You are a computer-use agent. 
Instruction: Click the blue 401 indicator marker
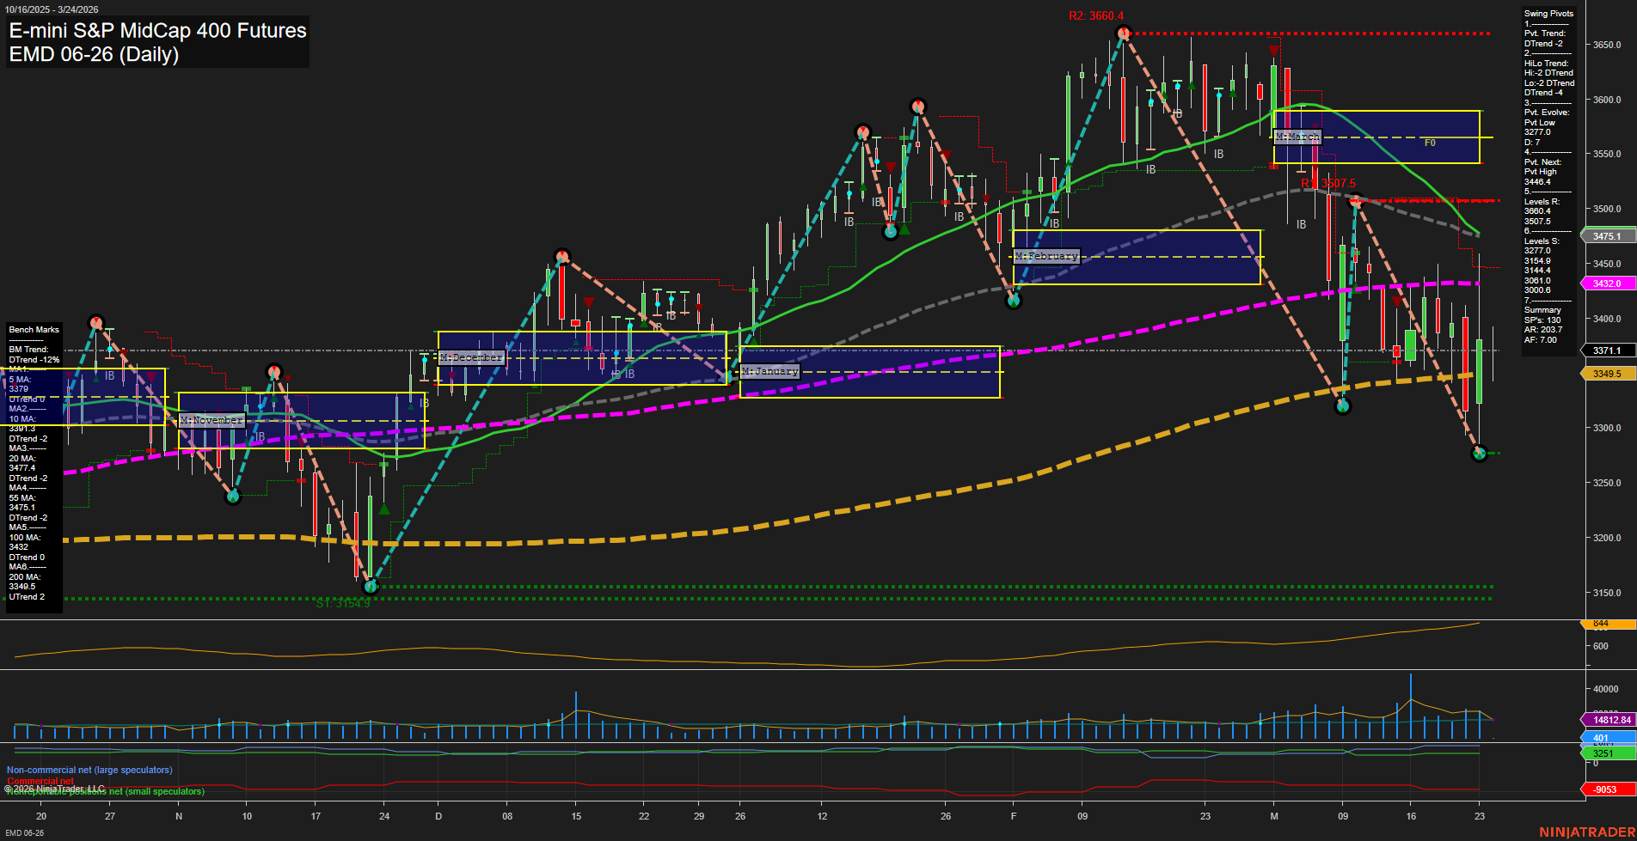coord(1604,737)
